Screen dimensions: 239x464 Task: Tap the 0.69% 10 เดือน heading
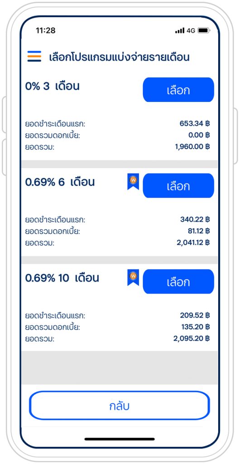(x=62, y=278)
